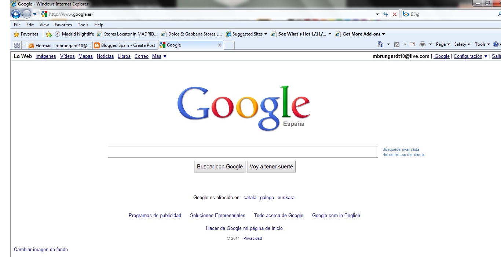501x257 pixels.
Task: Click the address bar showing google.es
Action: [211, 14]
